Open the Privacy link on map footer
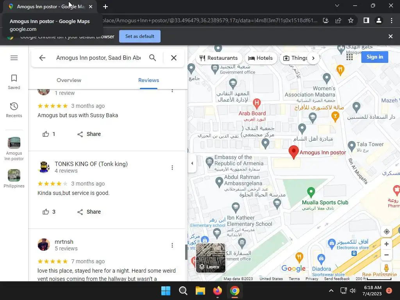Viewport: 400px width, 300px height. [312, 279]
